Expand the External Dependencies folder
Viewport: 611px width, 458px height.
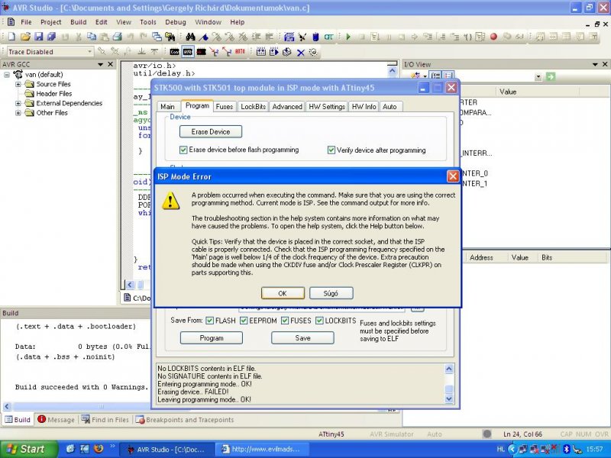click(18, 103)
